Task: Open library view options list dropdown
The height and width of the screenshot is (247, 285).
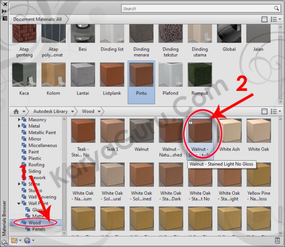Action: (275, 111)
